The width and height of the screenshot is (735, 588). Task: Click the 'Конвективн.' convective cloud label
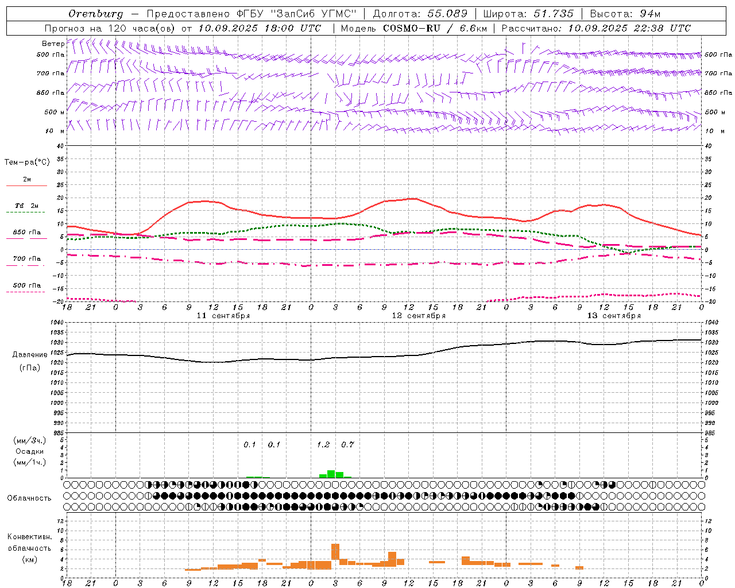coord(30,537)
